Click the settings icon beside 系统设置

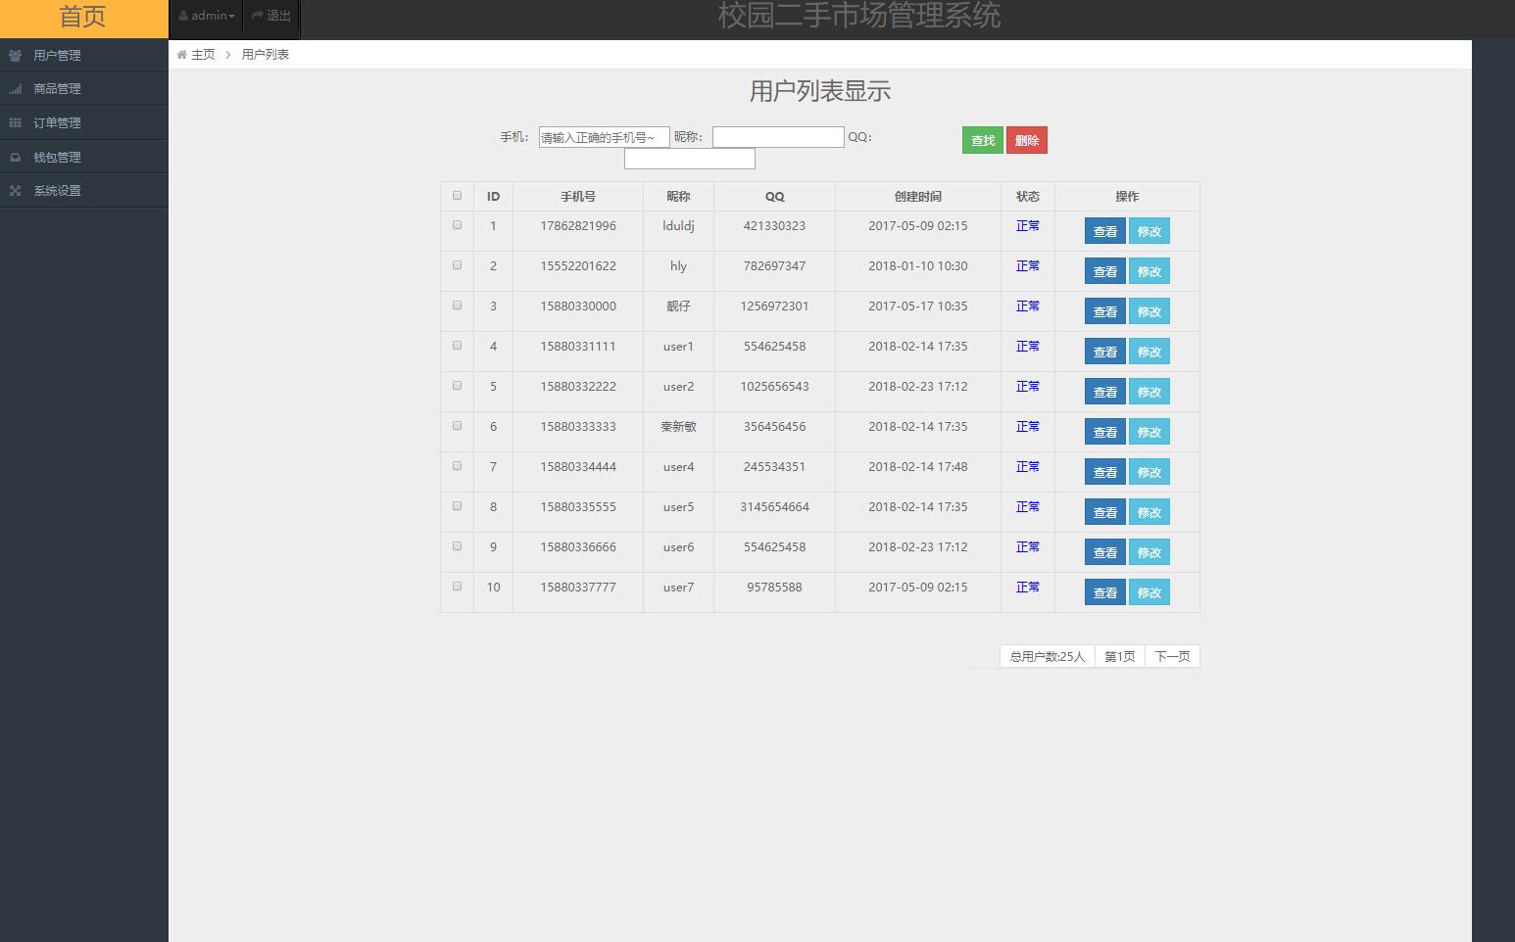[x=16, y=191]
